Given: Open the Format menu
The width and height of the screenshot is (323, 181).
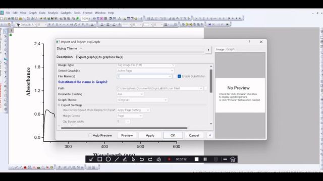Looking at the screenshot, I should (88, 13).
